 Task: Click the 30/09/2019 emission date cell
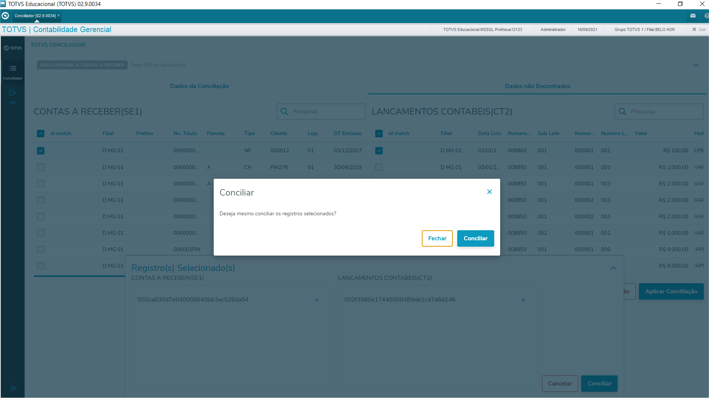pyautogui.click(x=348, y=167)
